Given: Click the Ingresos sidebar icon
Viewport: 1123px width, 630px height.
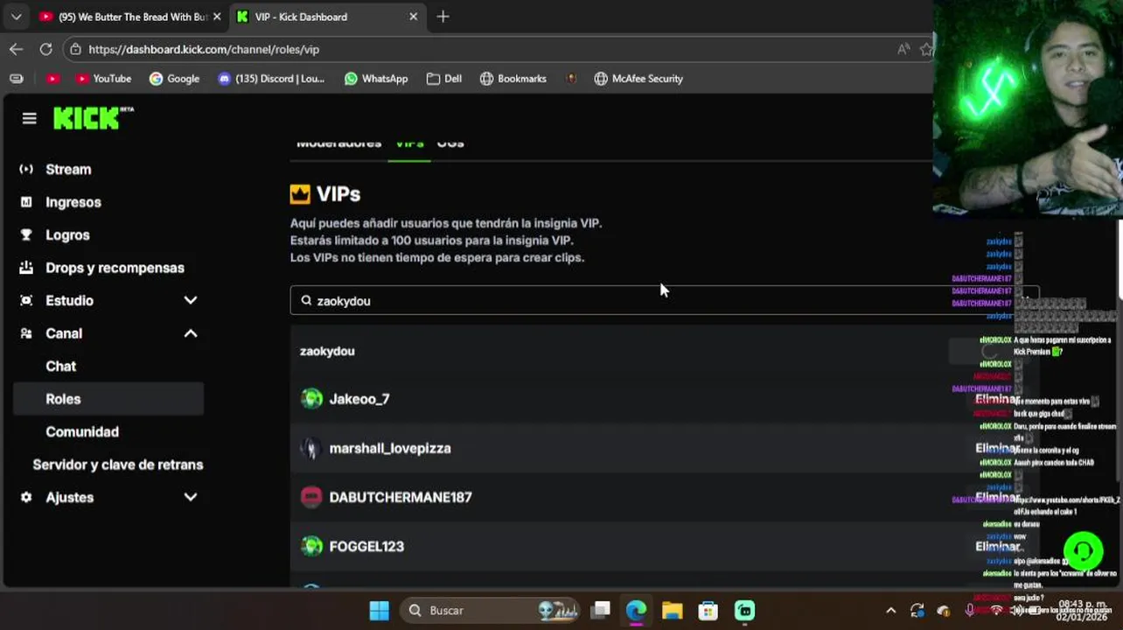Looking at the screenshot, I should (26, 202).
